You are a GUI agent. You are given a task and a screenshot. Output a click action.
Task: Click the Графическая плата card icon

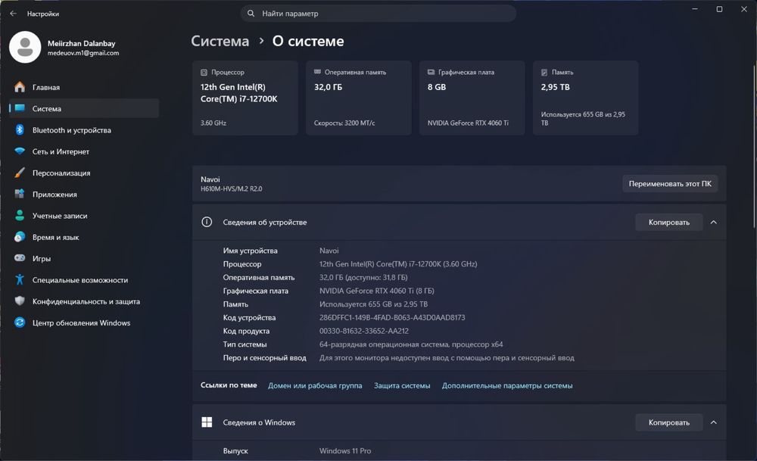[x=431, y=72]
